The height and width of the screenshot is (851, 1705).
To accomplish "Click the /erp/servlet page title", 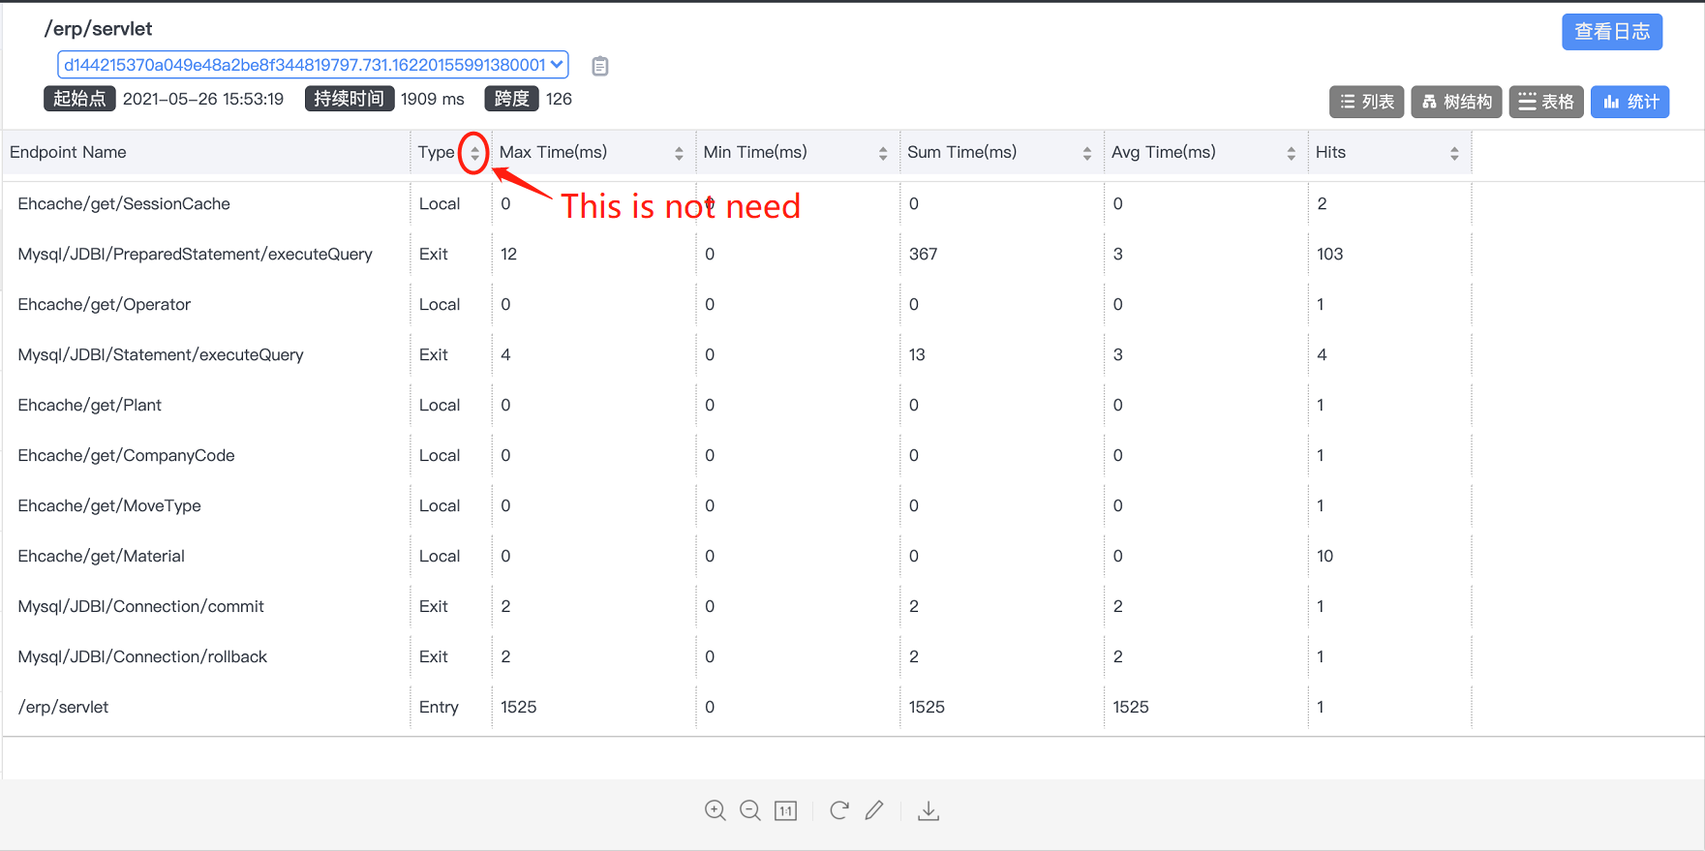I will pos(98,29).
